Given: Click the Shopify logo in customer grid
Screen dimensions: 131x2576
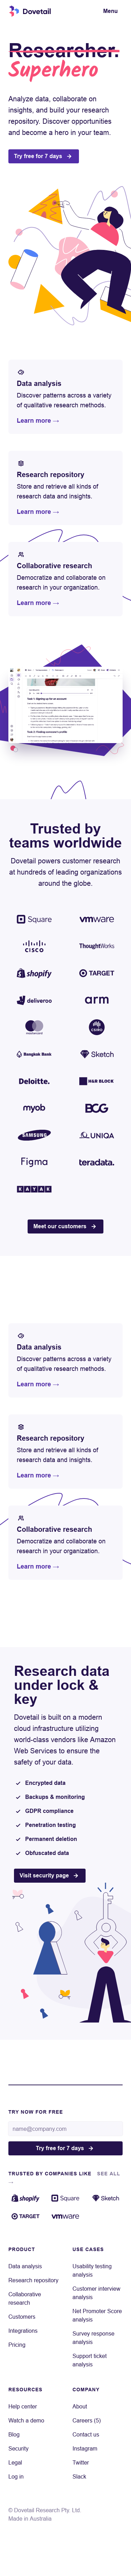Looking at the screenshot, I should pyautogui.click(x=34, y=973).
